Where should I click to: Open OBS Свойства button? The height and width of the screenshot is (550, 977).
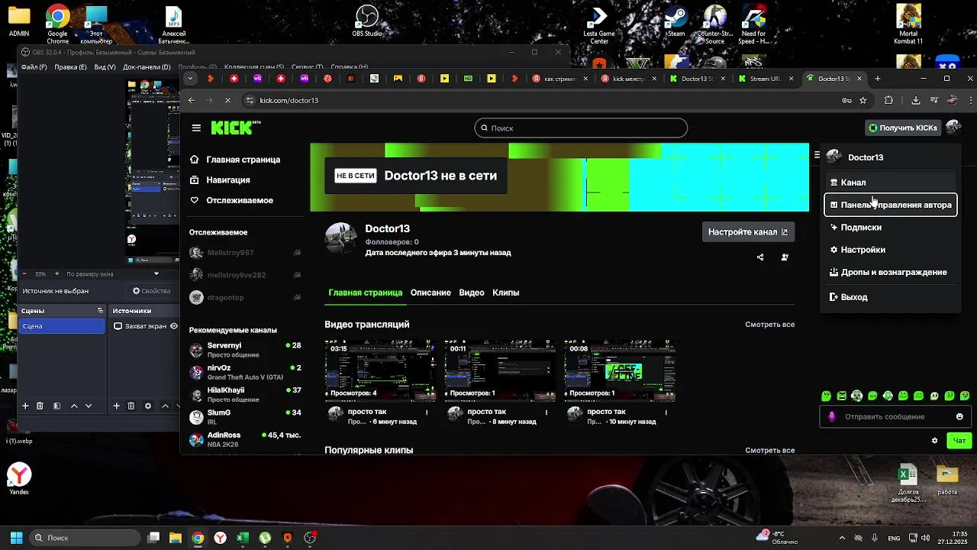coord(151,291)
